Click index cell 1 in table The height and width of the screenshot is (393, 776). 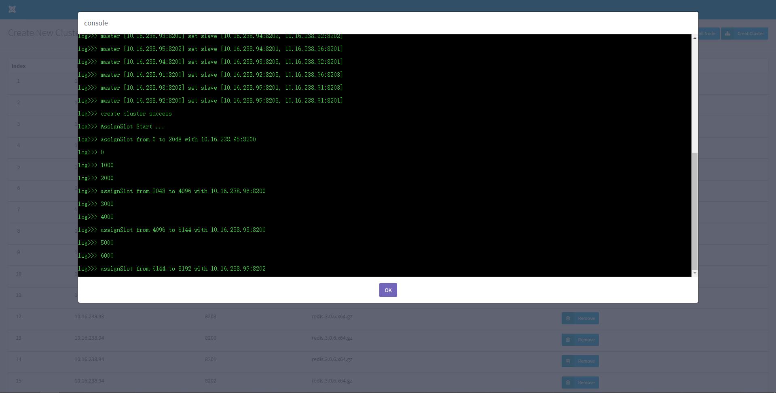tap(19, 81)
